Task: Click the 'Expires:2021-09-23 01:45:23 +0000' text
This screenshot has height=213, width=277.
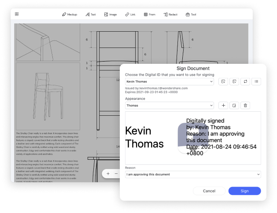Action: pyautogui.click(x=151, y=92)
